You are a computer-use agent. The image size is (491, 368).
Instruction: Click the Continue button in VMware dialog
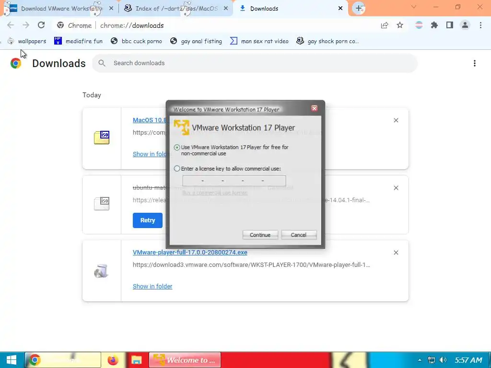coord(260,235)
